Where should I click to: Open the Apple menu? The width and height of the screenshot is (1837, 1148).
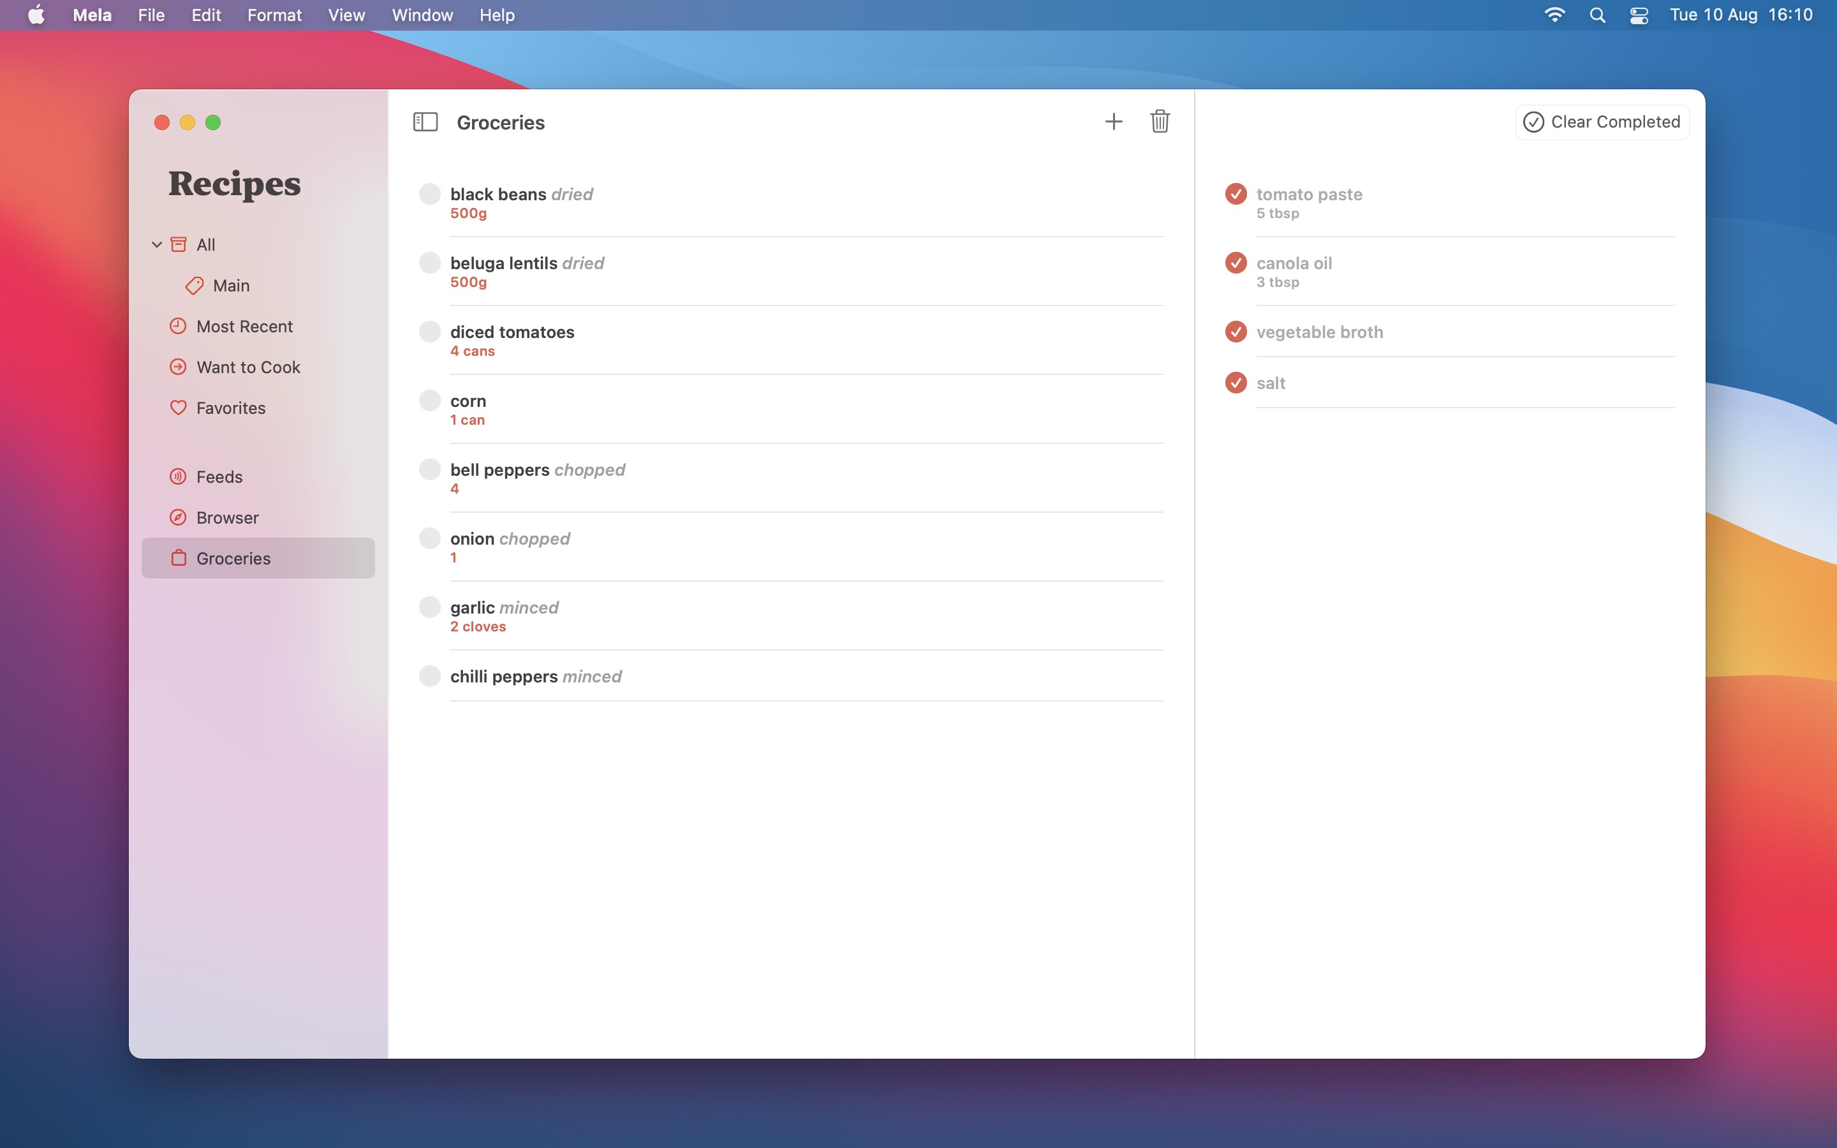[x=36, y=15]
